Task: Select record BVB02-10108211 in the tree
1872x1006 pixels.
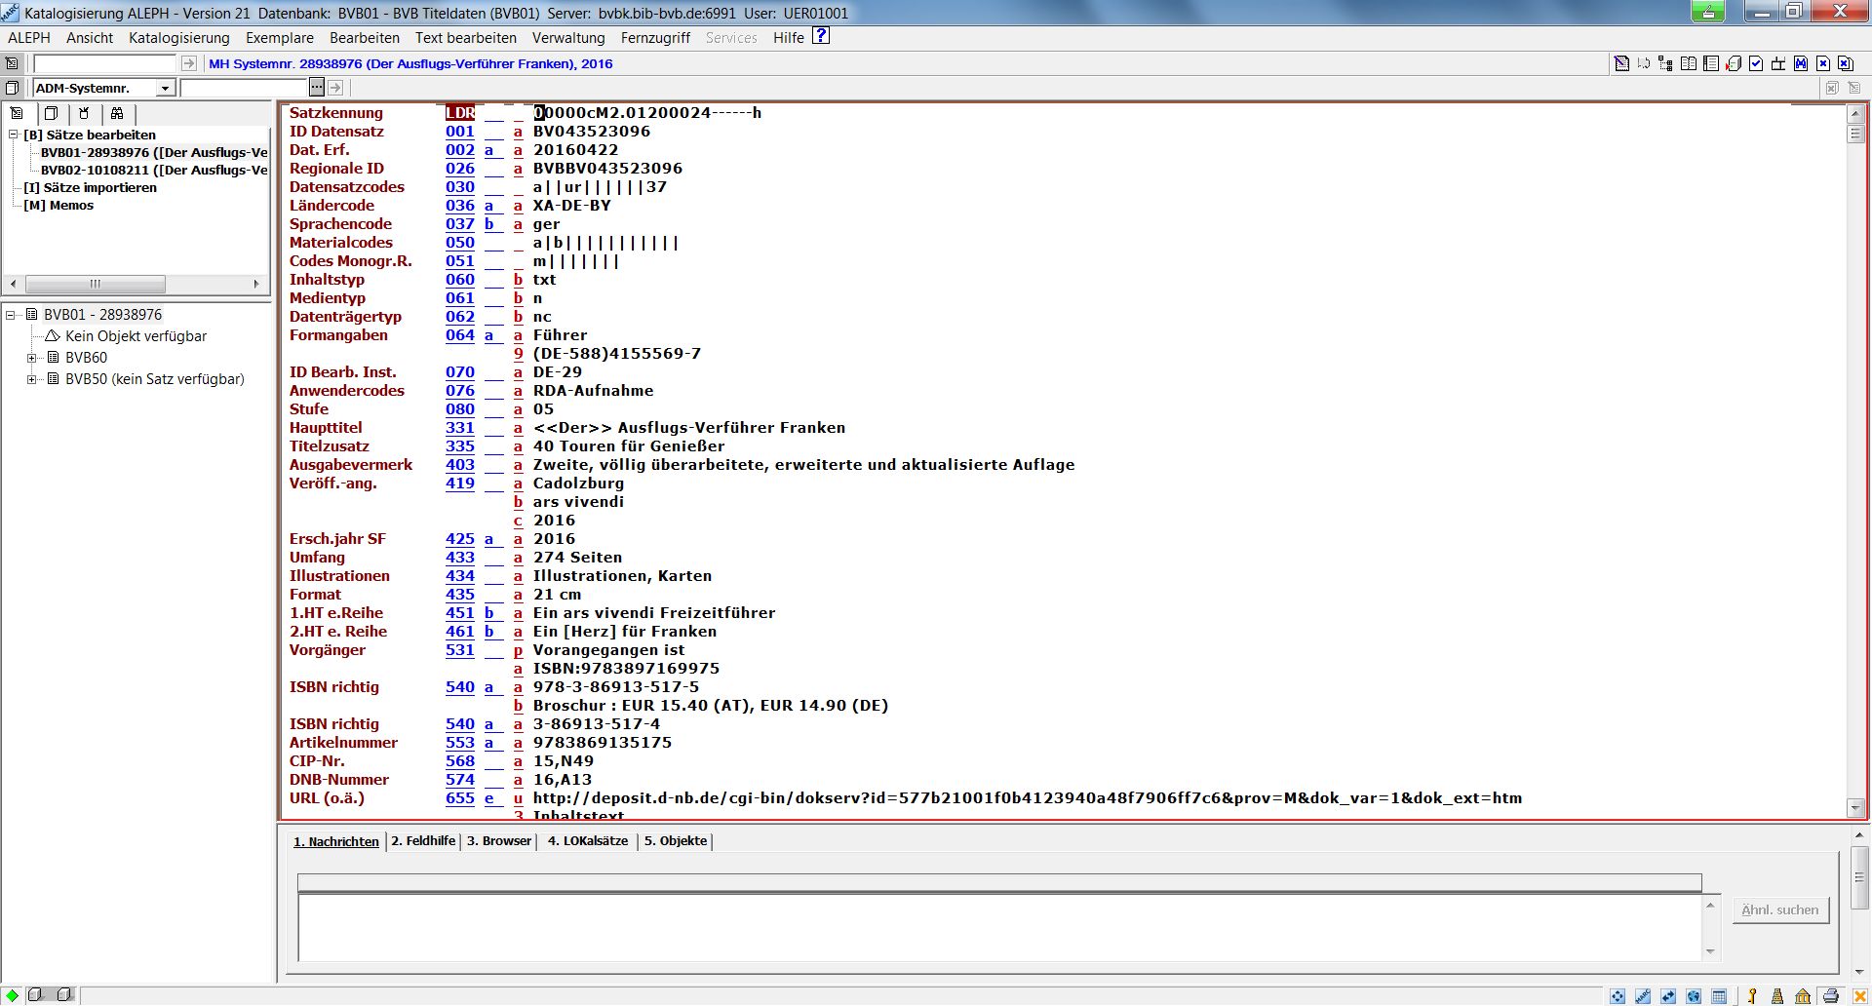Action: tap(153, 170)
